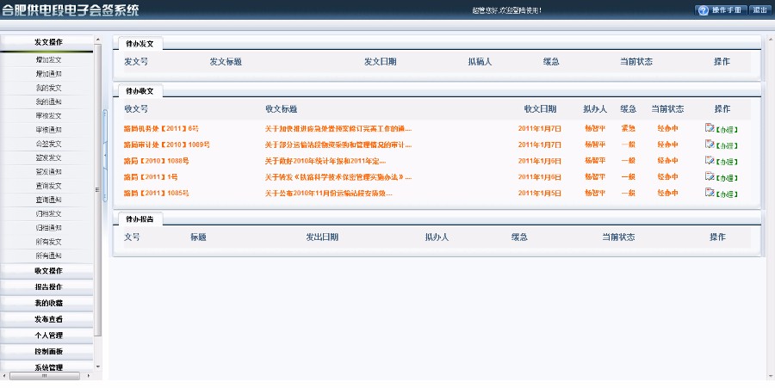
Task: Click date 2011年1月5日 in the list
Action: 540,193
